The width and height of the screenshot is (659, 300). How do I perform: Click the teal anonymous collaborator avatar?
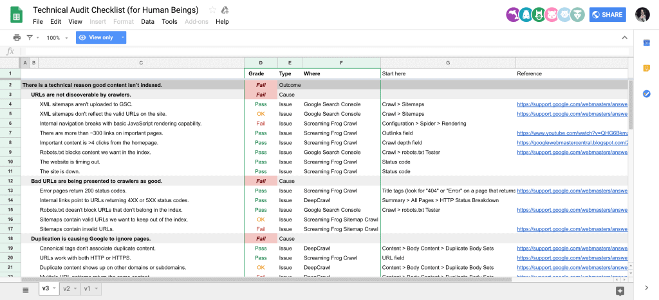(526, 15)
